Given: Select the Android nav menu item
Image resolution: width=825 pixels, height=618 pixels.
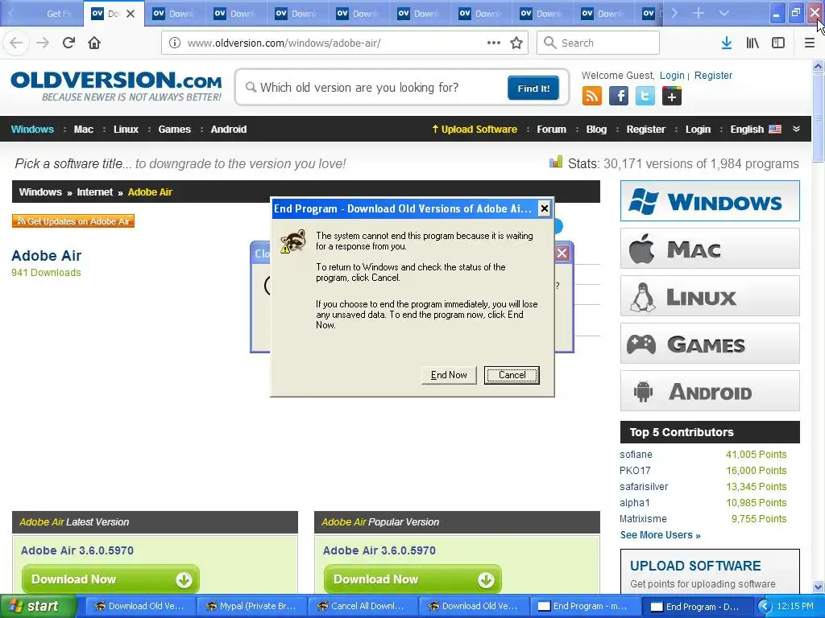Looking at the screenshot, I should (228, 130).
